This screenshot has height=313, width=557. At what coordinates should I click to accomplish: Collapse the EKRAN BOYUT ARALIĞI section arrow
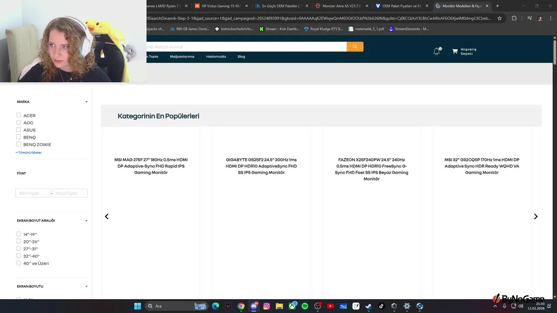pyautogui.click(x=86, y=221)
